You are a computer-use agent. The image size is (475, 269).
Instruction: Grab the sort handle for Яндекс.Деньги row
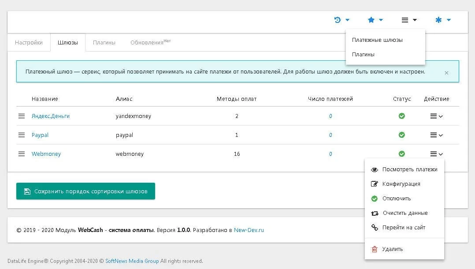click(22, 116)
